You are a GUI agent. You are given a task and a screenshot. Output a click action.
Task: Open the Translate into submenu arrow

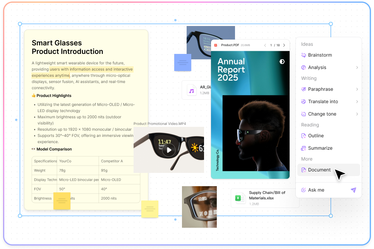357,102
